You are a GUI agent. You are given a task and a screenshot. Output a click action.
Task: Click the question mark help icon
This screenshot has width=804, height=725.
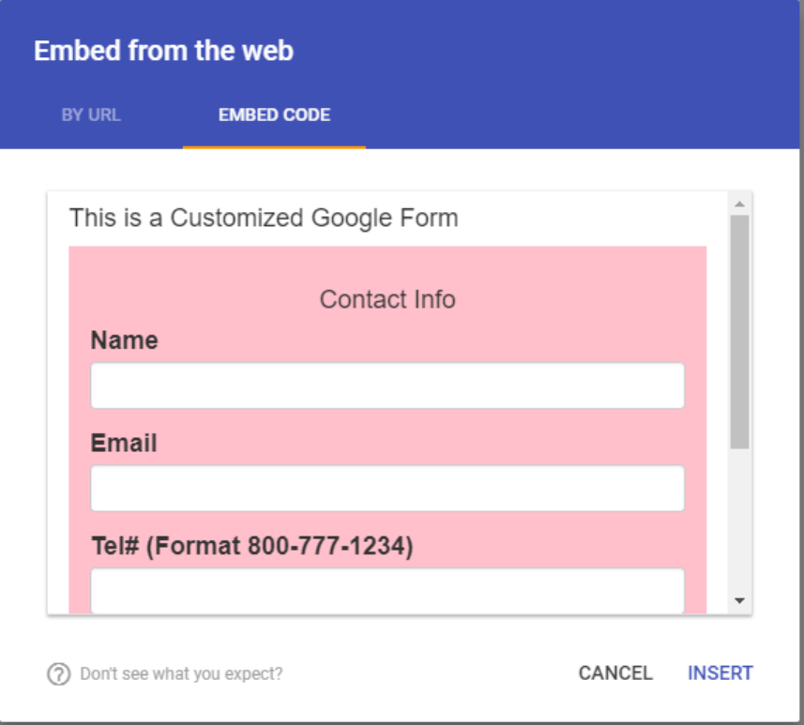59,673
